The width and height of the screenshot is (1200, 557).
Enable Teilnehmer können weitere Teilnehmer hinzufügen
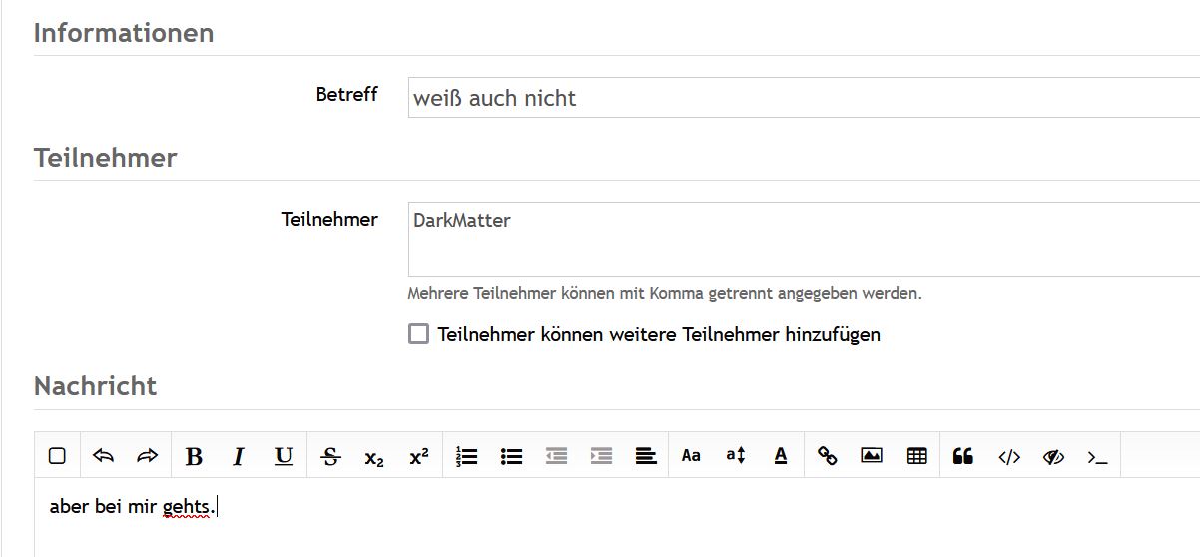(x=419, y=334)
